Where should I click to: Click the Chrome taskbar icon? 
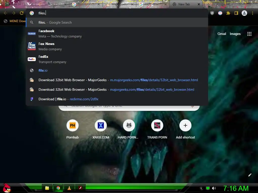(x=58, y=188)
